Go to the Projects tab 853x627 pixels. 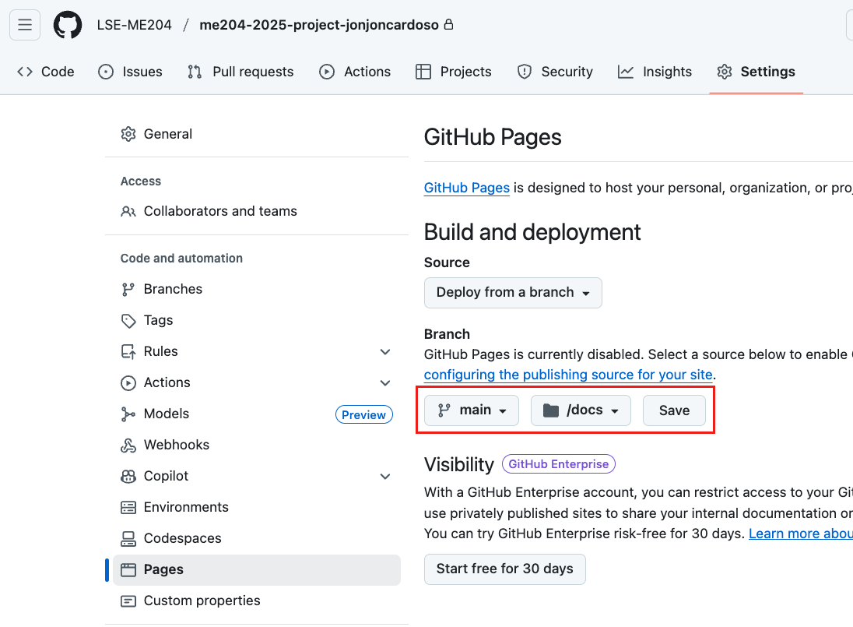tap(454, 72)
